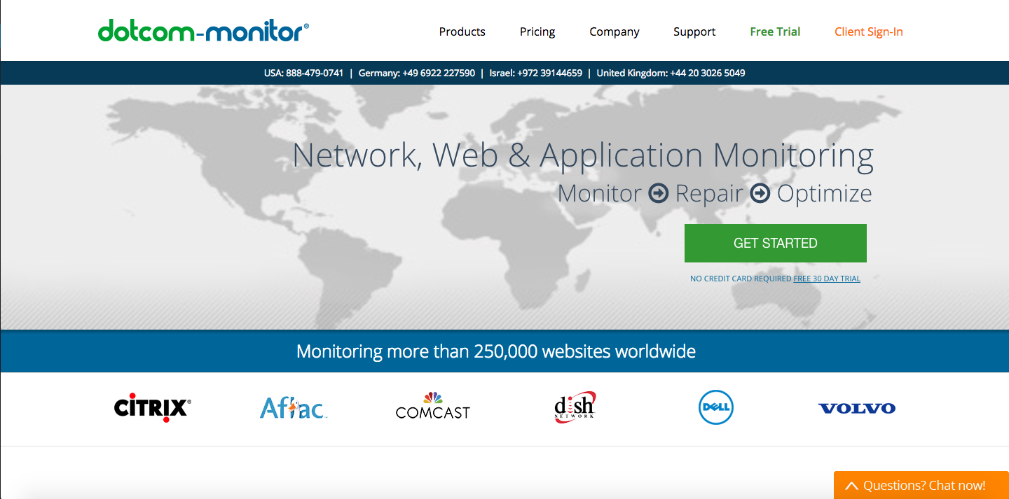Screen dimensions: 1009x499
Task: Click the Dell logo
Action: [x=715, y=407]
